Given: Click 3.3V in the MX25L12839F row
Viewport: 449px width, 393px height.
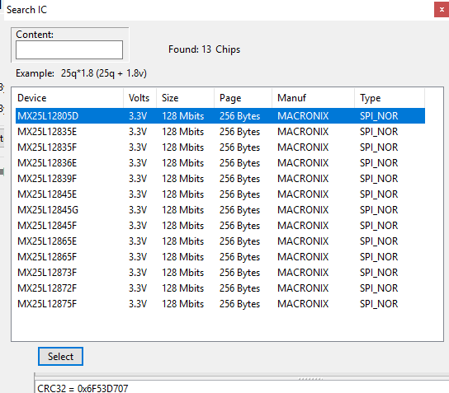Looking at the screenshot, I should [x=138, y=179].
